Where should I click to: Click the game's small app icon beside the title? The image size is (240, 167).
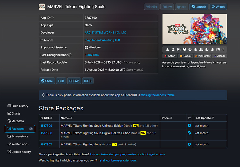point(42,7)
